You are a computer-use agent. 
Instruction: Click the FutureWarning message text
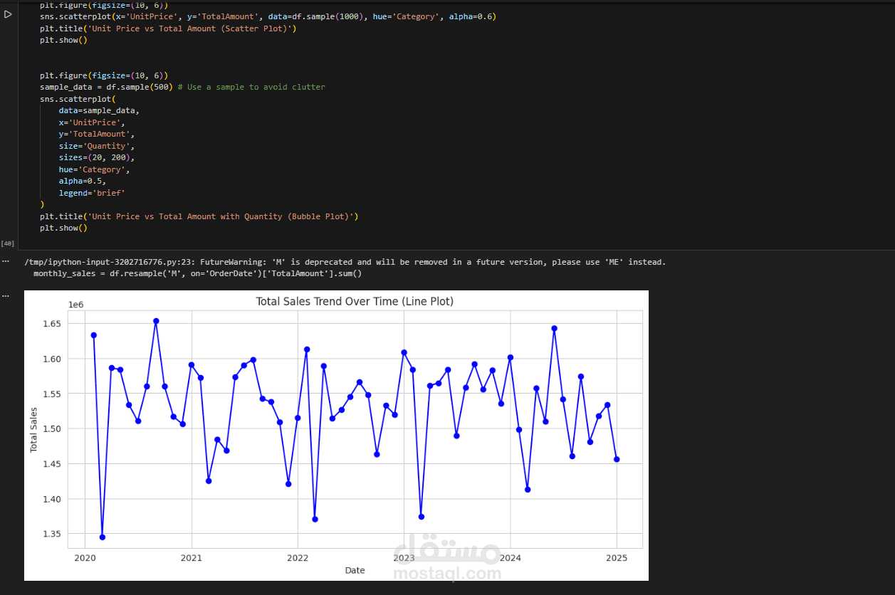click(345, 262)
